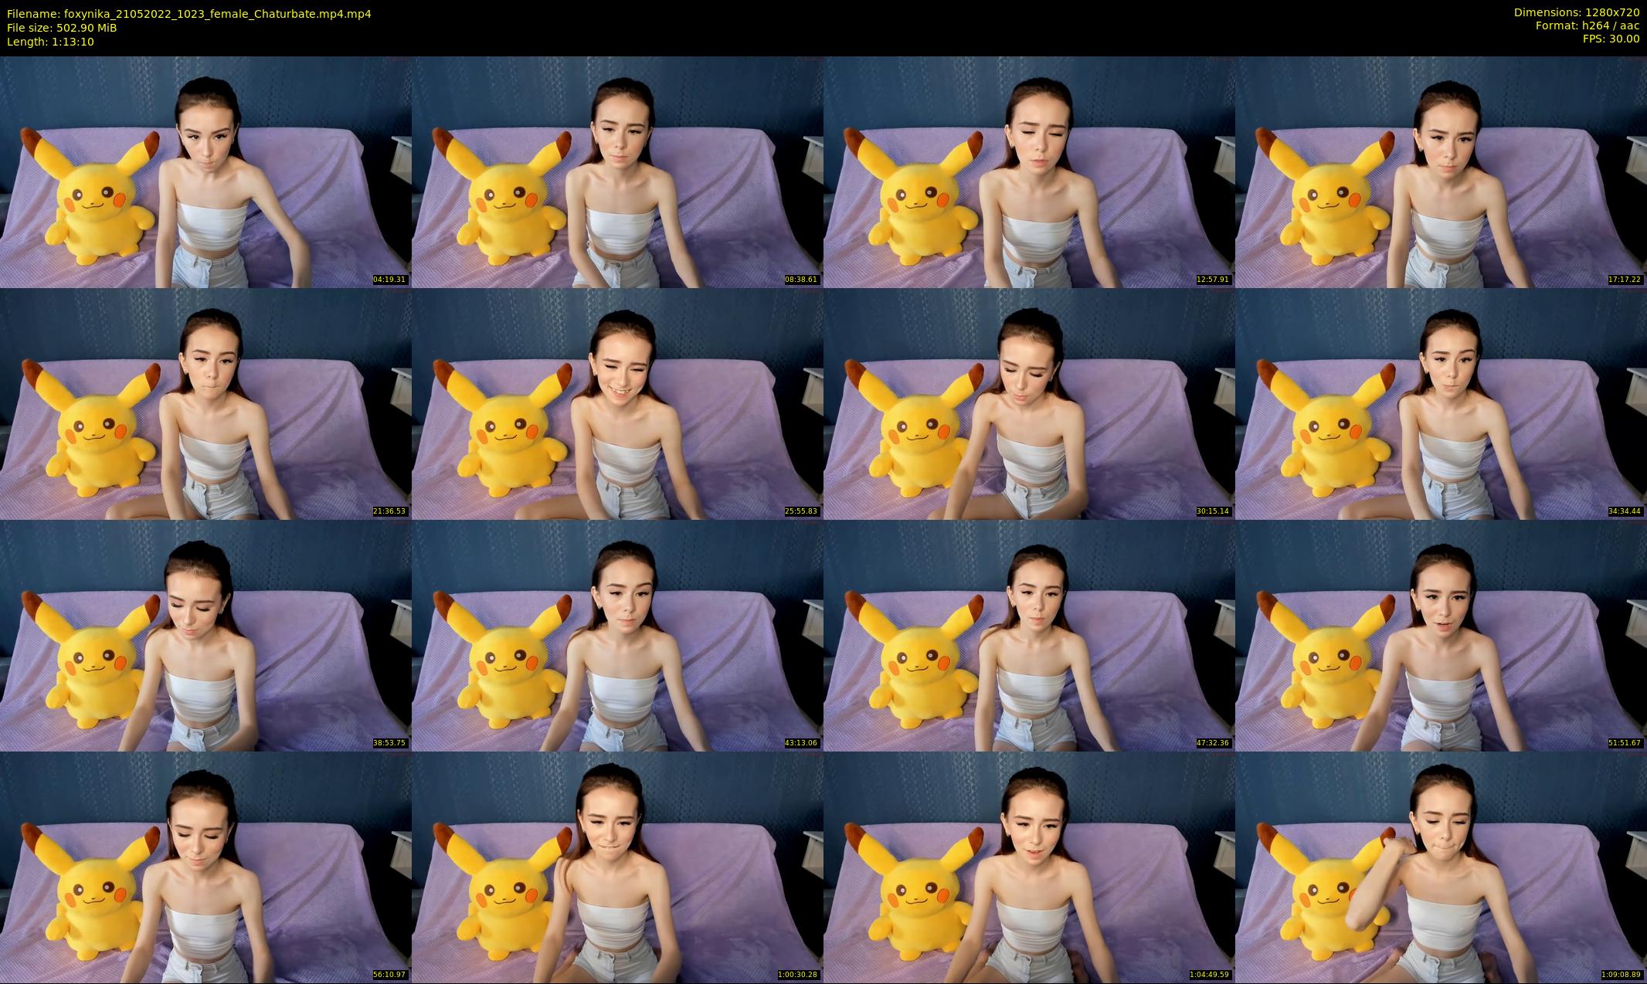Select the thumbnail at 1:04:49.59
1647x984 pixels.
tap(1029, 867)
